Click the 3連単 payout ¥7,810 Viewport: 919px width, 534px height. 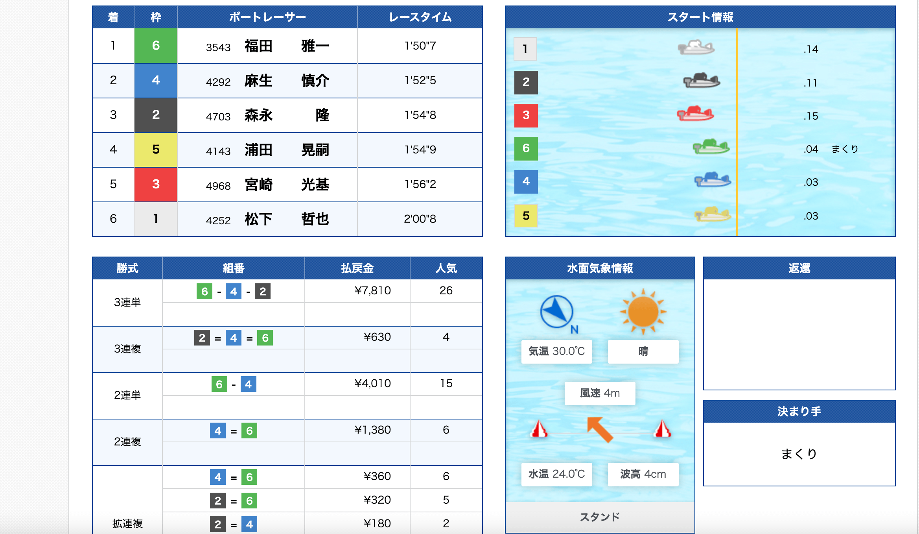(x=372, y=291)
